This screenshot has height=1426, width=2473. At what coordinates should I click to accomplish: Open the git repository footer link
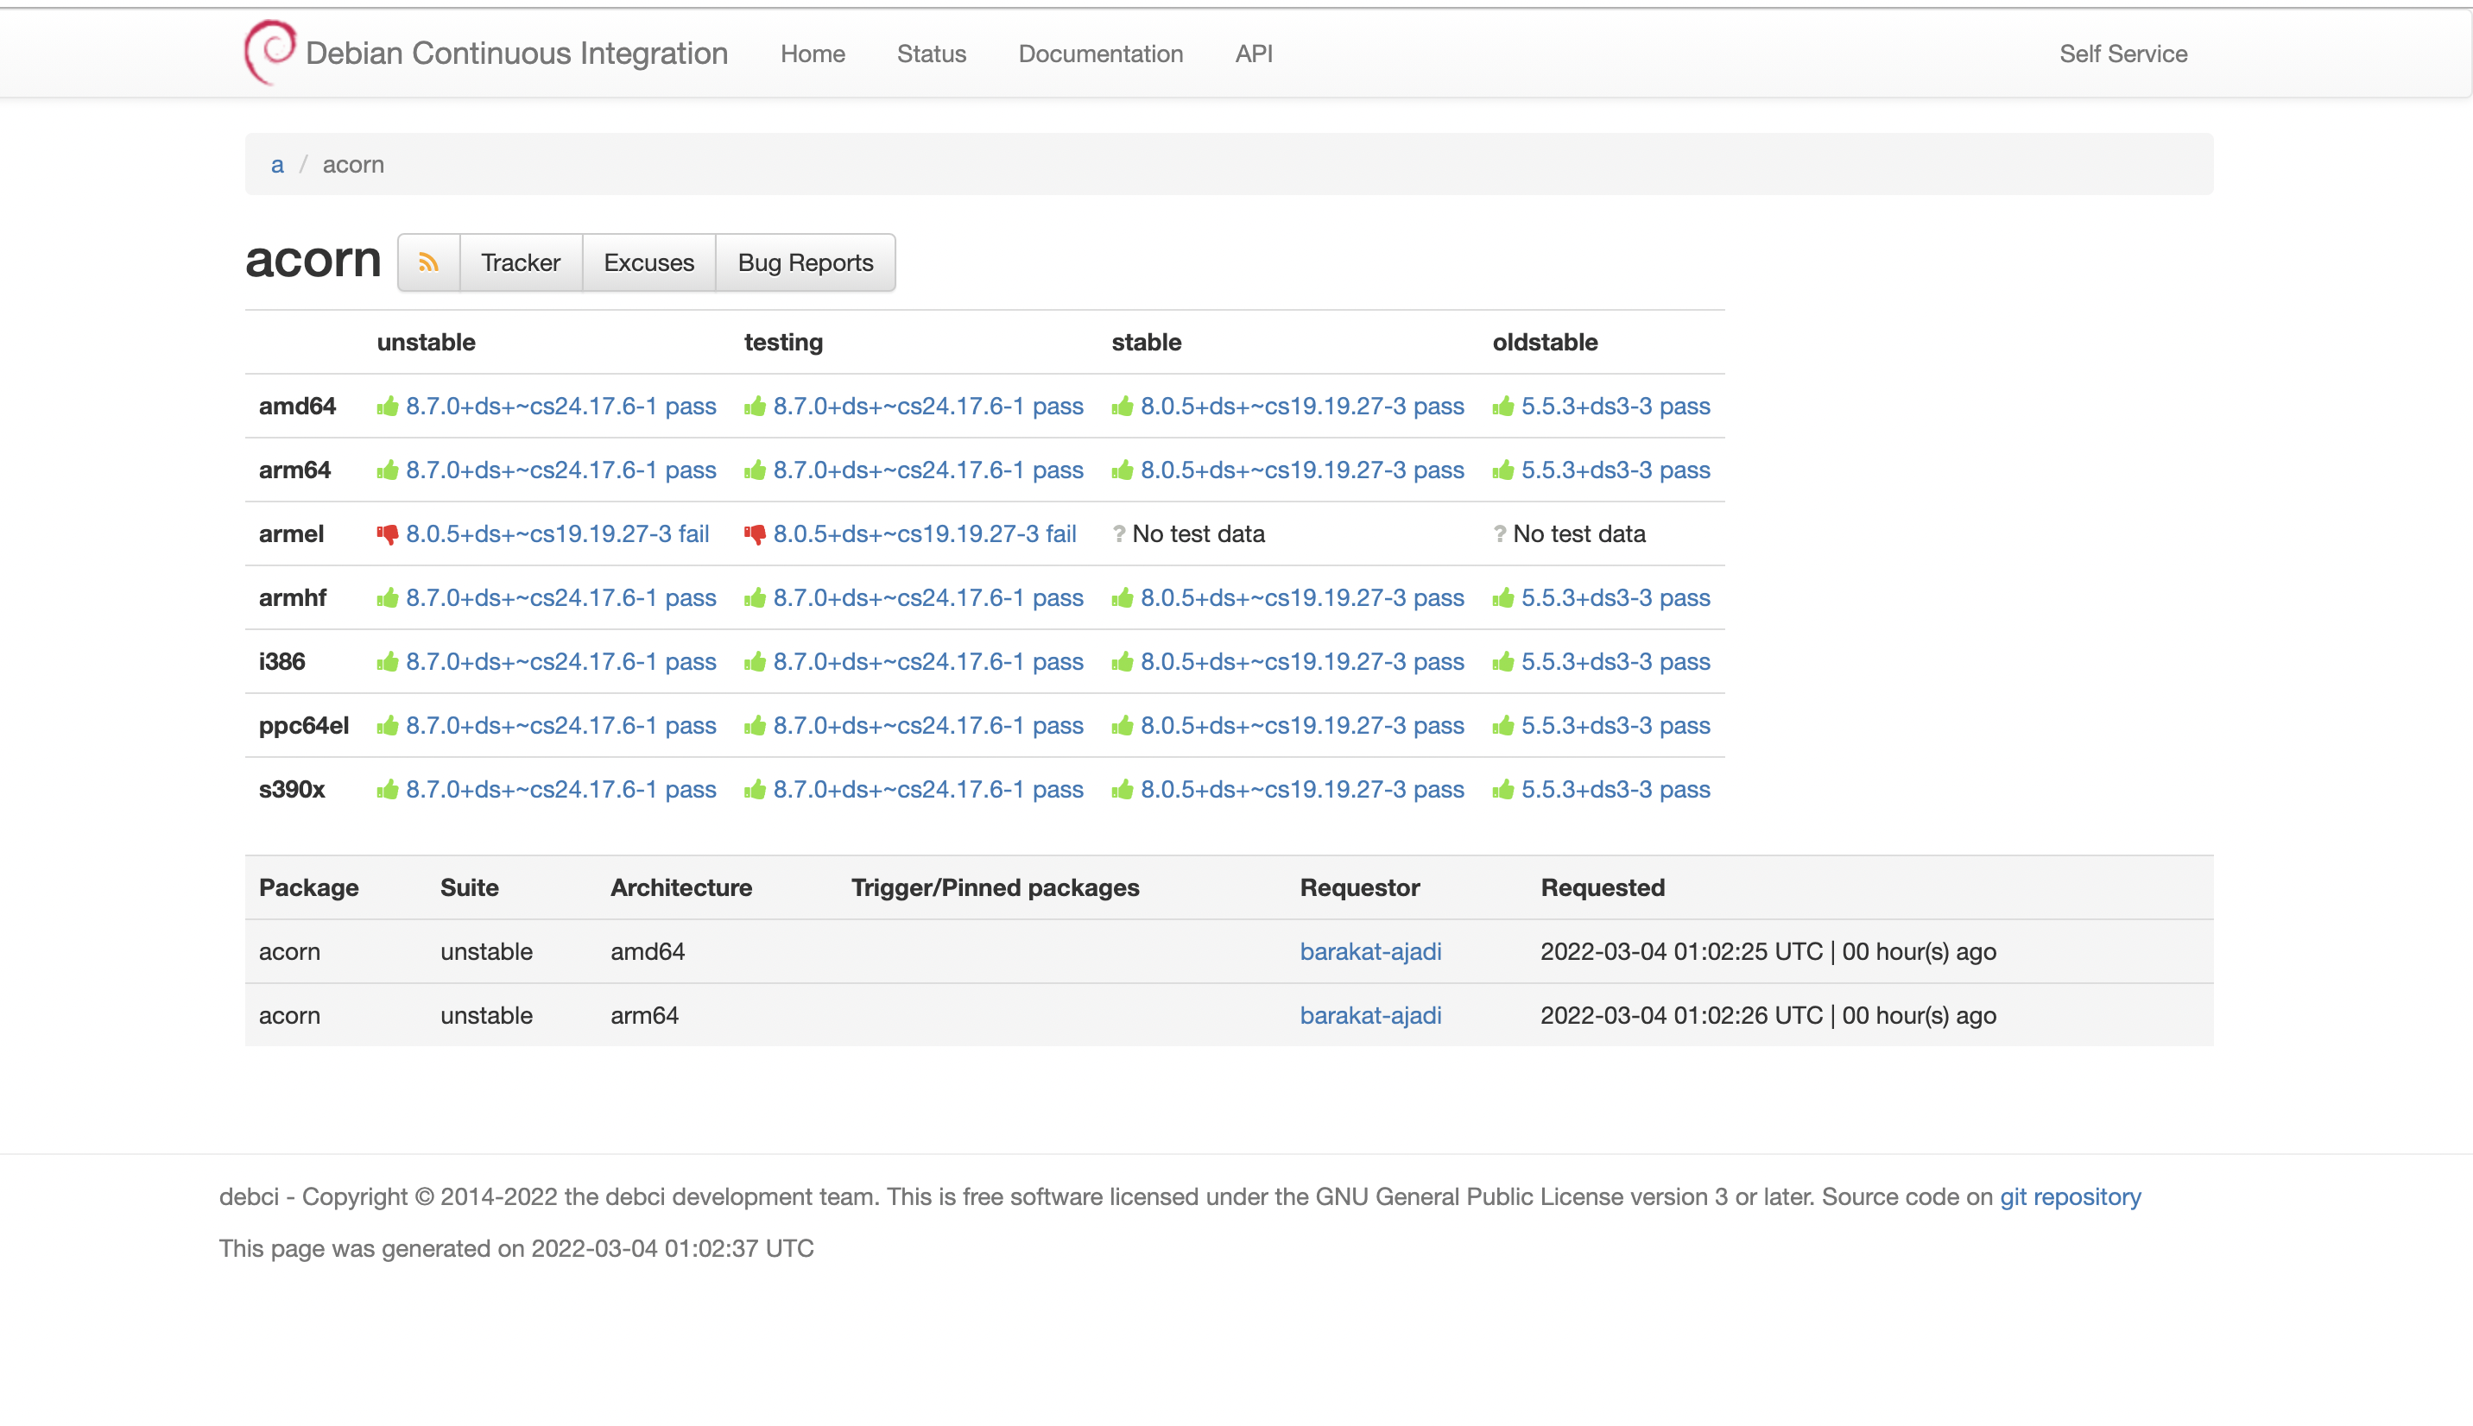click(2071, 1196)
